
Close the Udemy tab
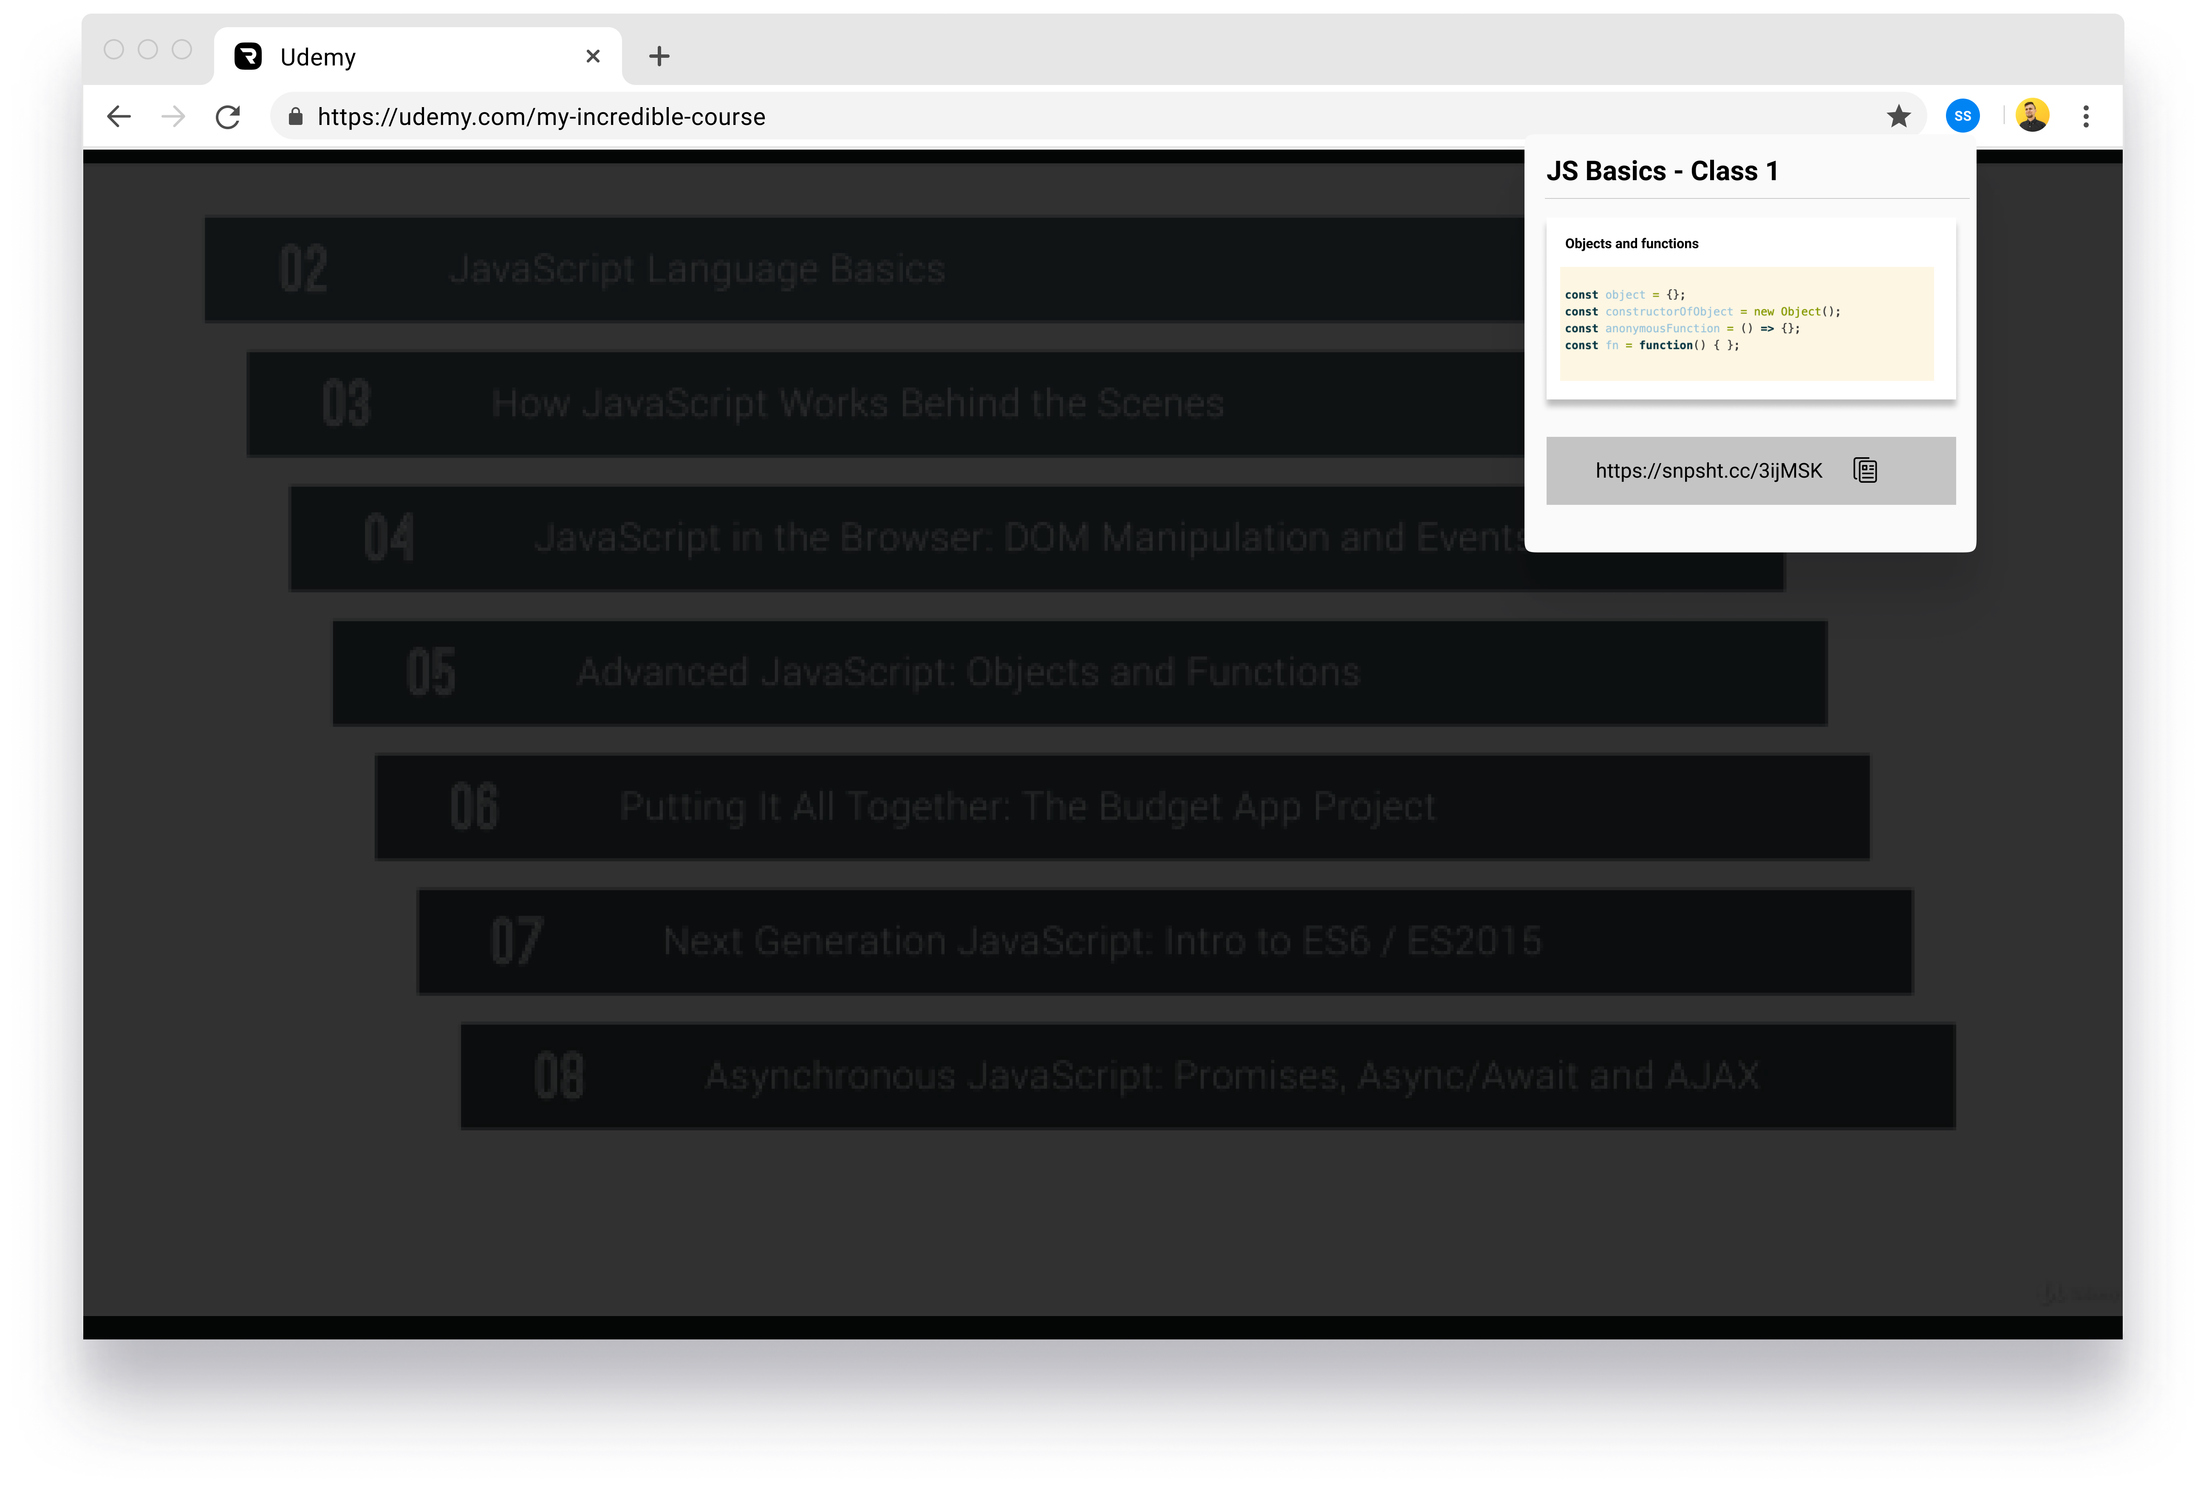(x=593, y=57)
